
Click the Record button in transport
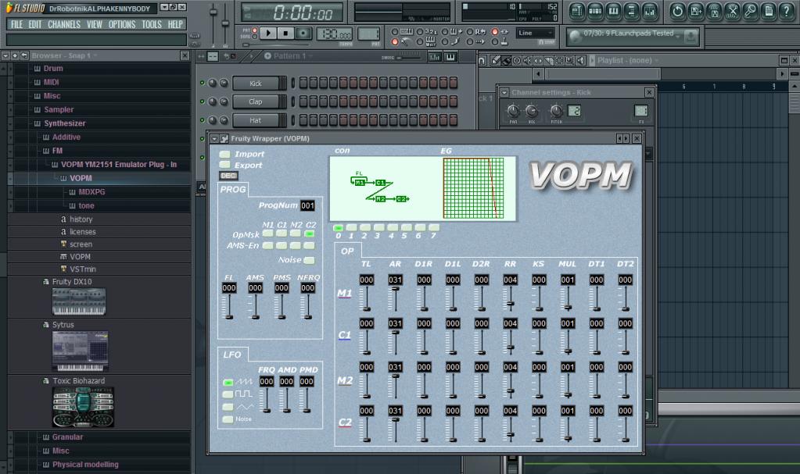tap(303, 34)
